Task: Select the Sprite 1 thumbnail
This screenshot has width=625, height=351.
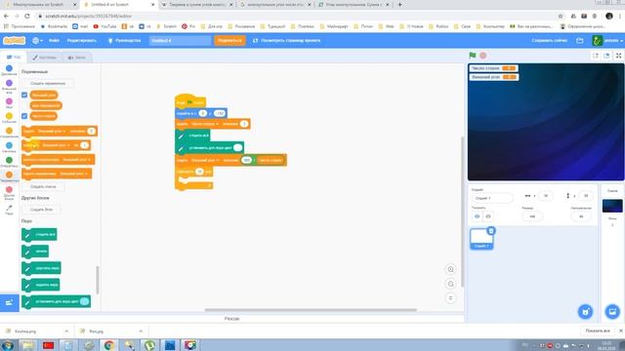Action: click(x=481, y=239)
